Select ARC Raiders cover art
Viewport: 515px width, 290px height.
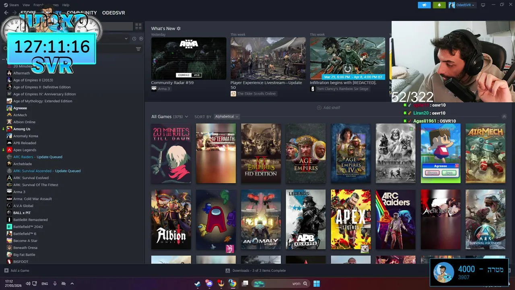[x=396, y=220]
